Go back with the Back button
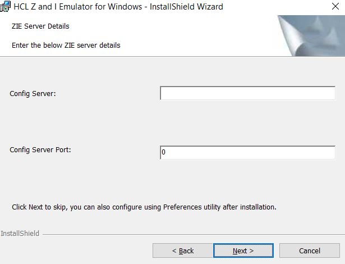This screenshot has width=345, height=264. point(182,251)
